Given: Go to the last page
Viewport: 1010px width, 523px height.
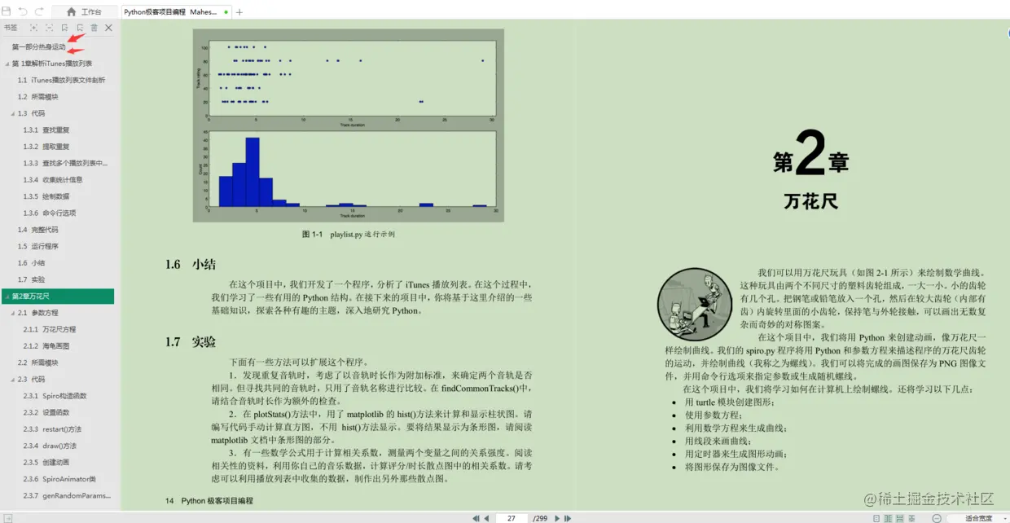Looking at the screenshot, I should tap(568, 518).
